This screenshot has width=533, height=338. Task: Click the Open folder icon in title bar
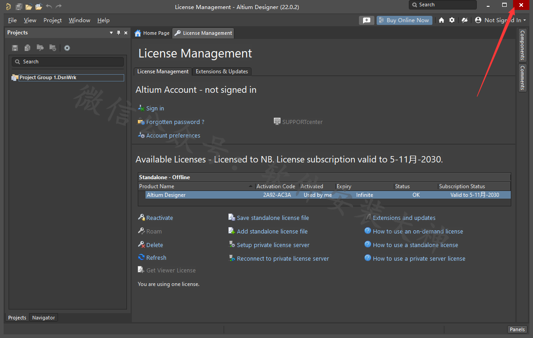tap(29, 6)
